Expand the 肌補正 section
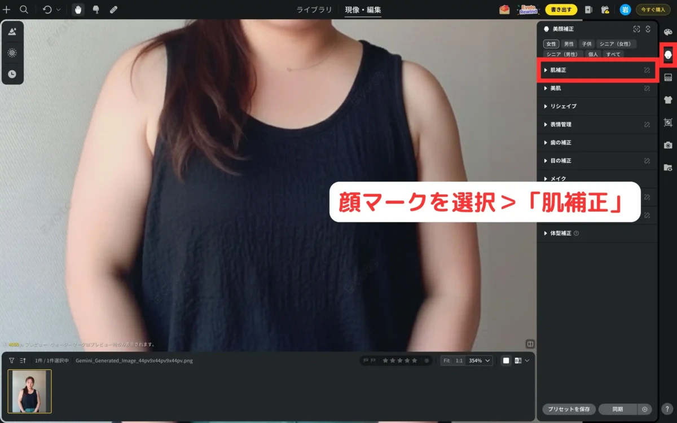The image size is (677, 423). [597, 70]
